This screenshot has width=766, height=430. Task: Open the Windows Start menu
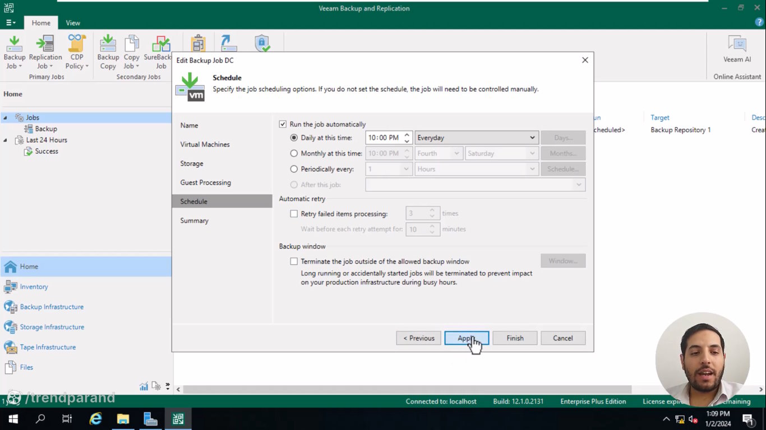point(13,419)
